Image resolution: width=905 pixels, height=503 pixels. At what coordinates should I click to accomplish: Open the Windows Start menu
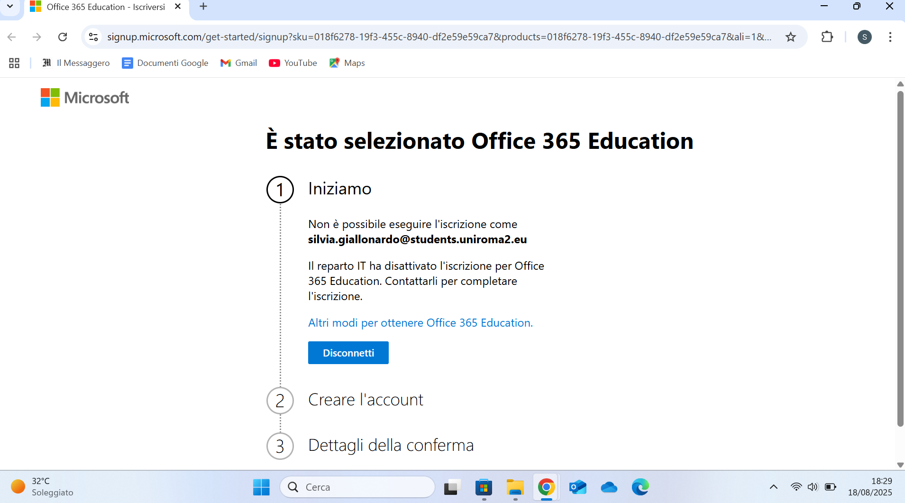[261, 487]
